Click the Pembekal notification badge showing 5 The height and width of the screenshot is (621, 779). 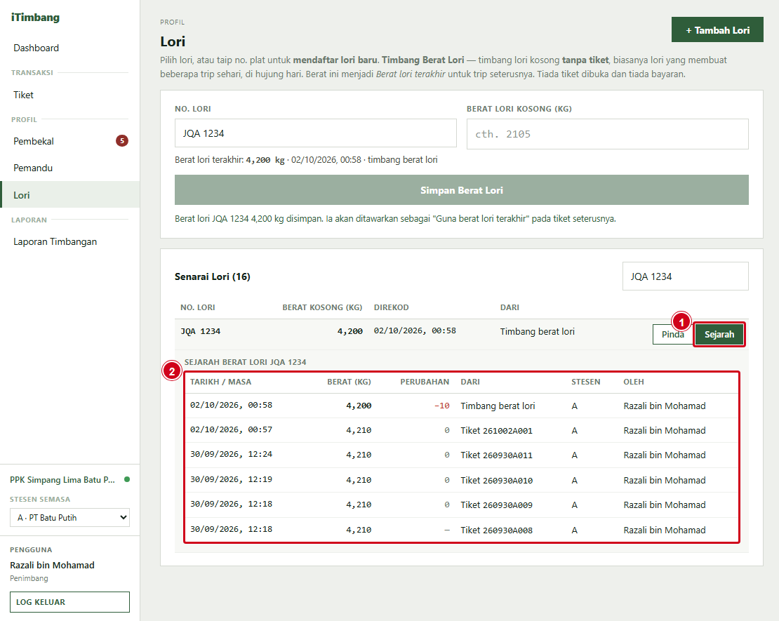[x=122, y=140]
